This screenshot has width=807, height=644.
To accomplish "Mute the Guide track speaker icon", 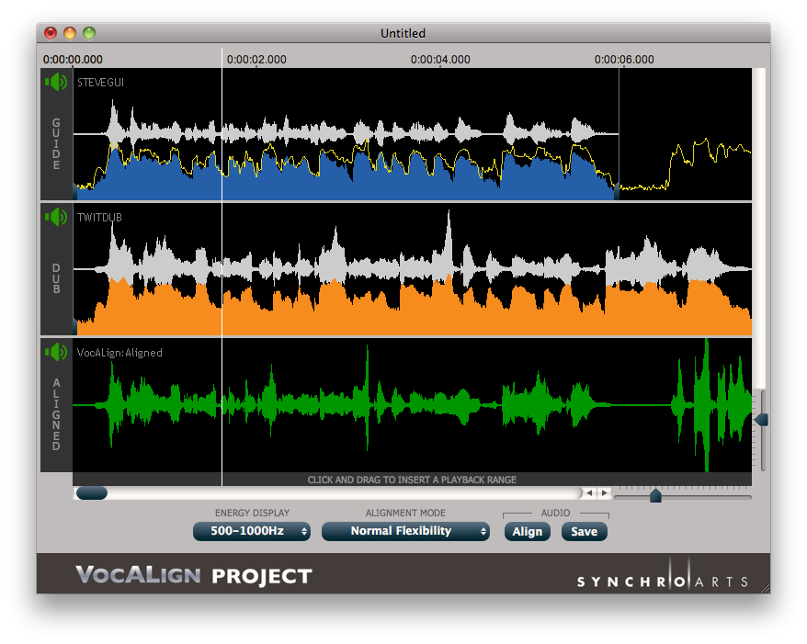I will click(57, 83).
